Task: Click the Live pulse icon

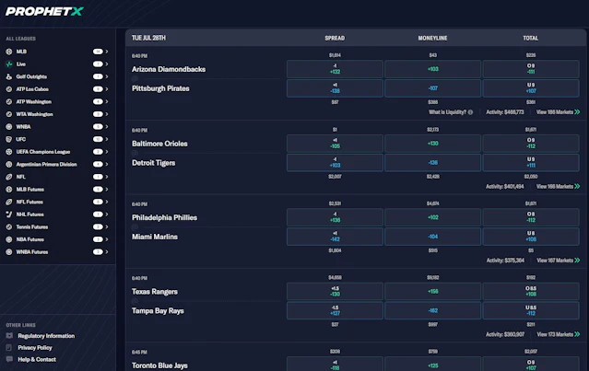Action: [x=9, y=64]
